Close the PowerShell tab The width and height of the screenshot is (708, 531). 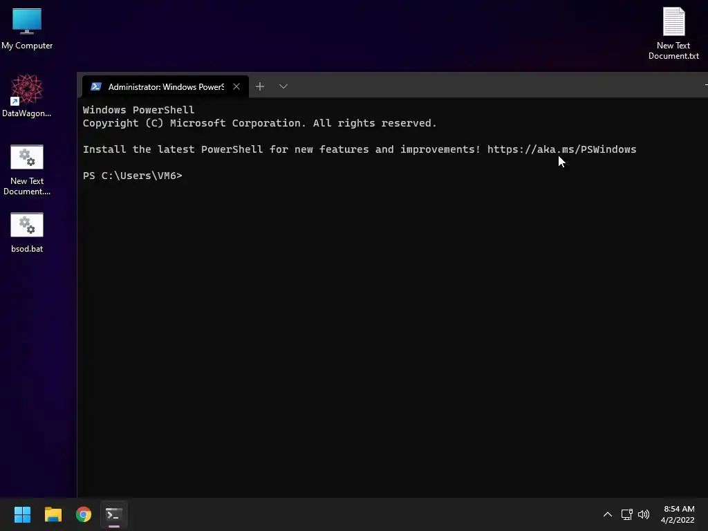click(236, 86)
